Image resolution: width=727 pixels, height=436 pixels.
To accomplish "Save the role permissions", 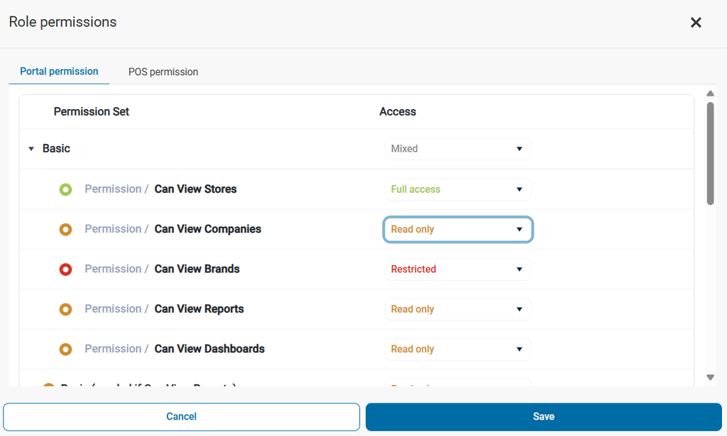I will (x=543, y=417).
